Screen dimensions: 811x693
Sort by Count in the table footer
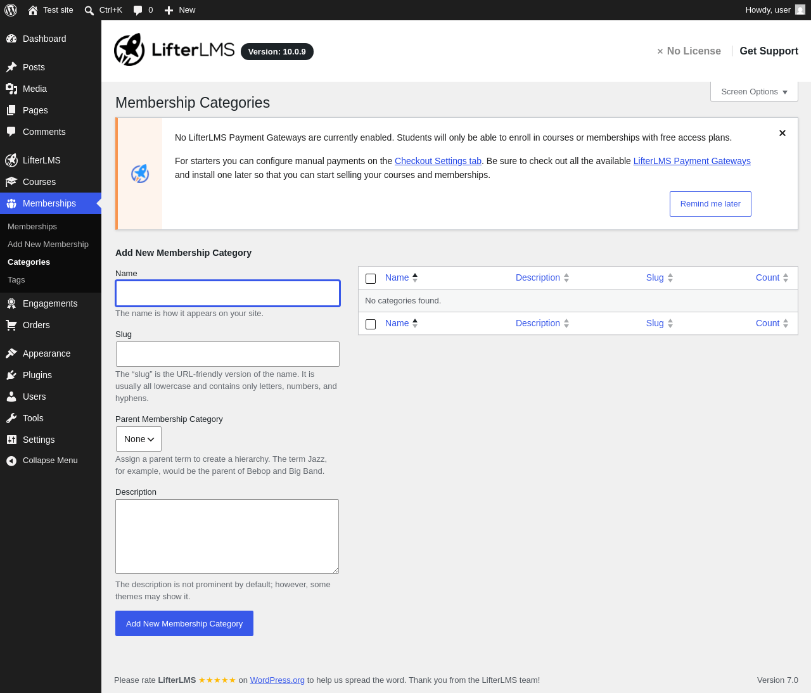(x=772, y=323)
